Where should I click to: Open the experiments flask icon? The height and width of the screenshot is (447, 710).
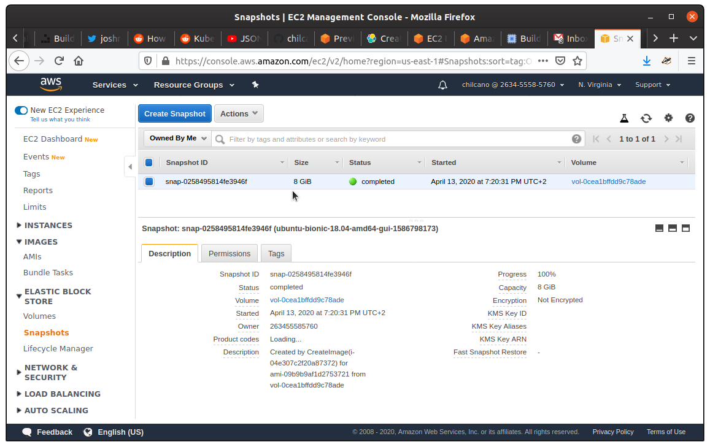tap(624, 118)
